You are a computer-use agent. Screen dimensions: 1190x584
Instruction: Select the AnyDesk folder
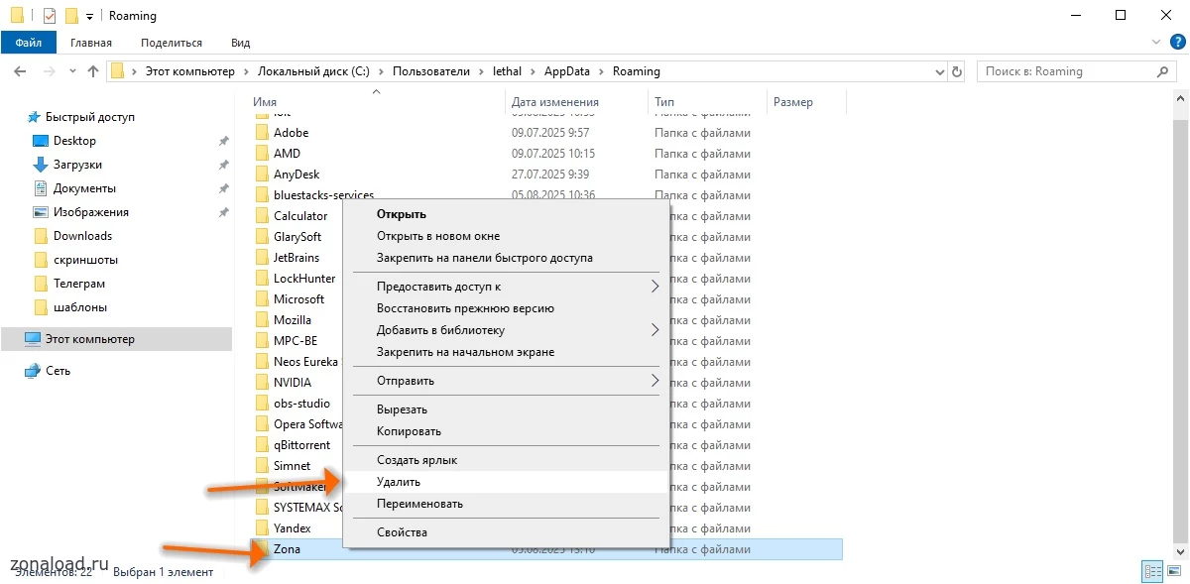click(297, 175)
